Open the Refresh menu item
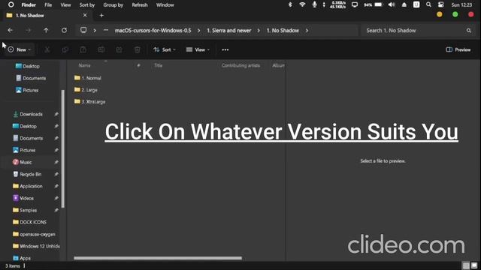Screen dimensions: 481x270 (140, 5)
